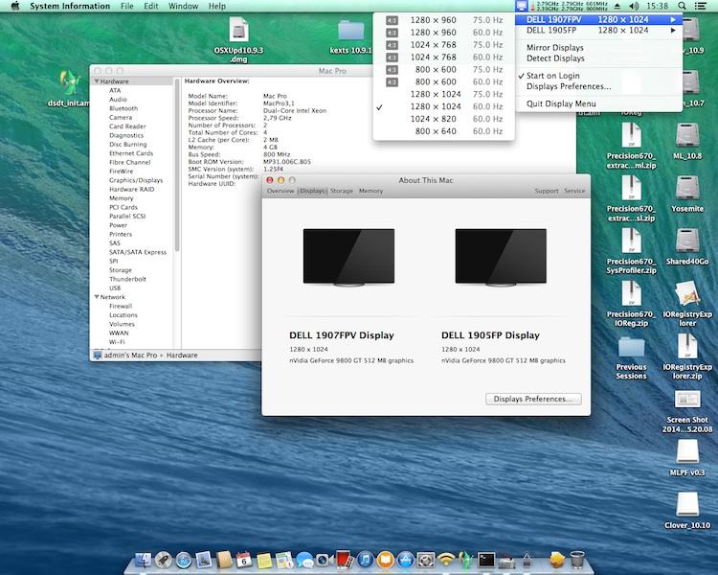Open the Apple menu
Image resolution: width=718 pixels, height=575 pixels.
pos(15,6)
